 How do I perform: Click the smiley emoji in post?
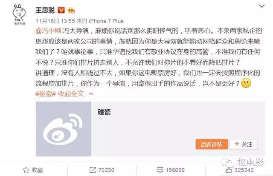pos(246,83)
